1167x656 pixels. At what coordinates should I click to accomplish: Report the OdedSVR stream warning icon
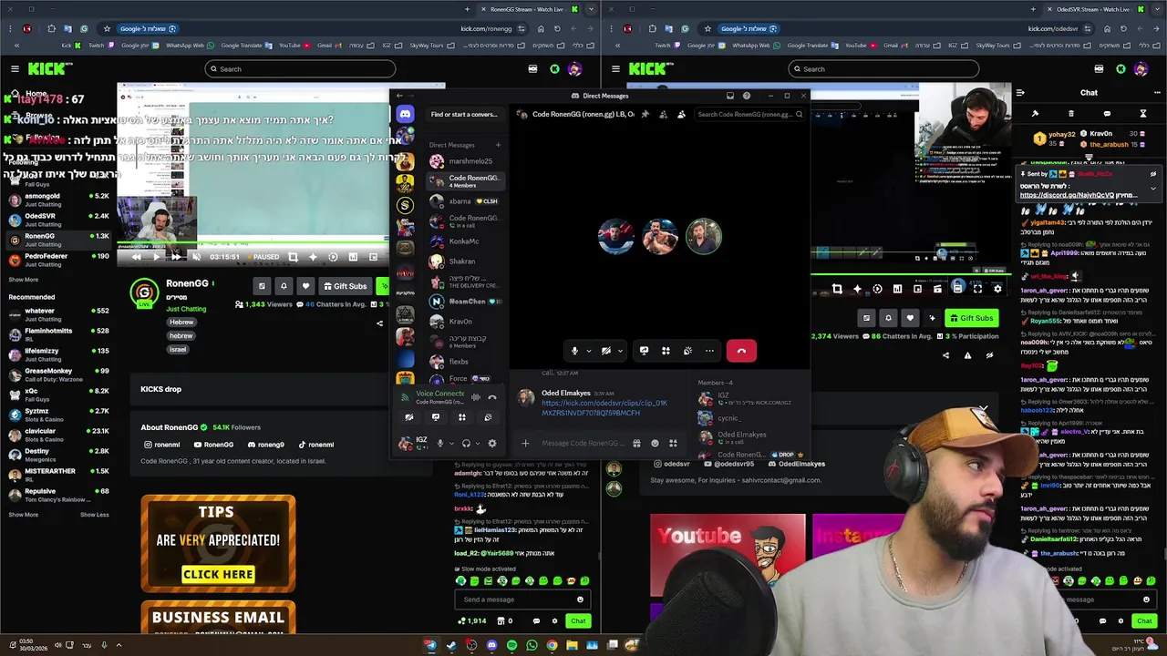[x=967, y=355]
